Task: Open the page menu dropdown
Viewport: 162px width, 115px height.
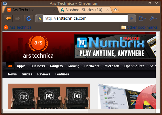Action: [142, 19]
